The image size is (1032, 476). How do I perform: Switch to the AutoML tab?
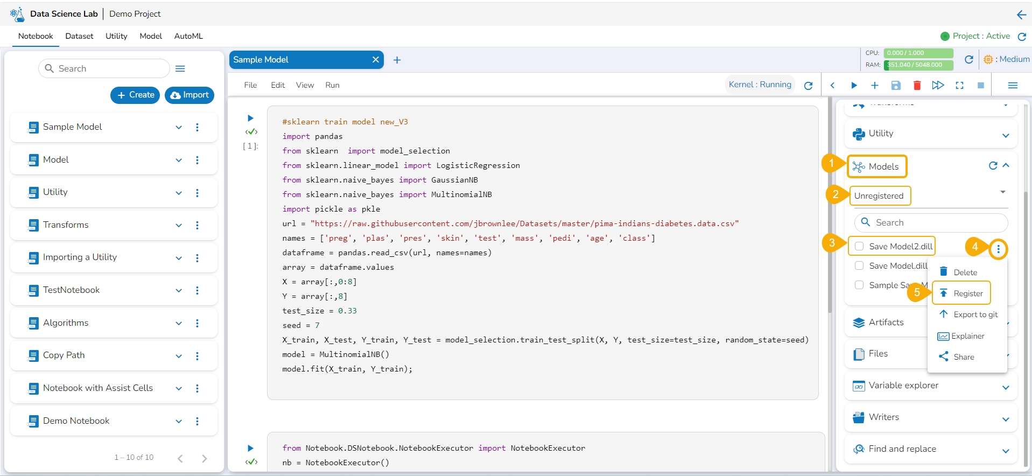[188, 36]
